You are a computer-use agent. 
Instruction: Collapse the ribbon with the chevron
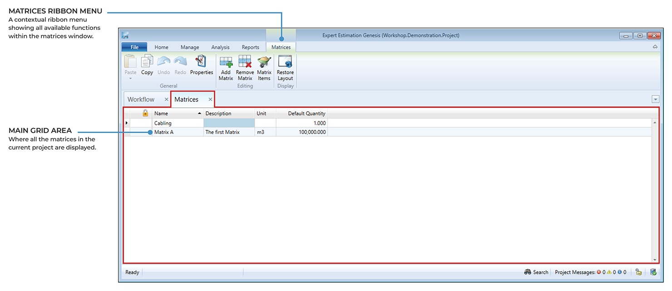tap(655, 47)
